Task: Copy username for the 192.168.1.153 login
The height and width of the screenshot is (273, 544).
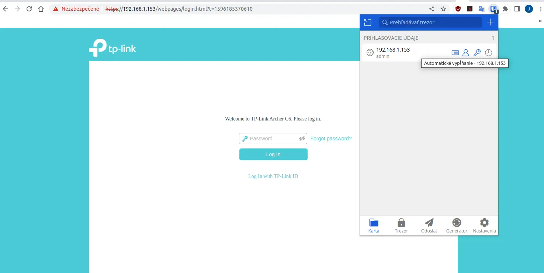Action: [x=466, y=53]
